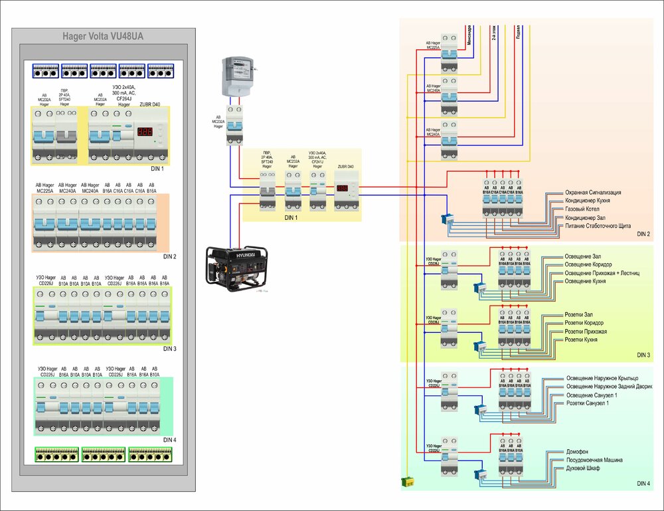Click the blue neutral terminal of Духовой Шкаф group

pyautogui.click(x=481, y=474)
